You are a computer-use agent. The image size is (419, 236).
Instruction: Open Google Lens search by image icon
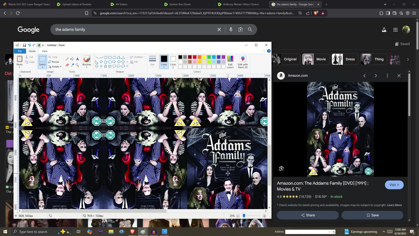pyautogui.click(x=241, y=29)
